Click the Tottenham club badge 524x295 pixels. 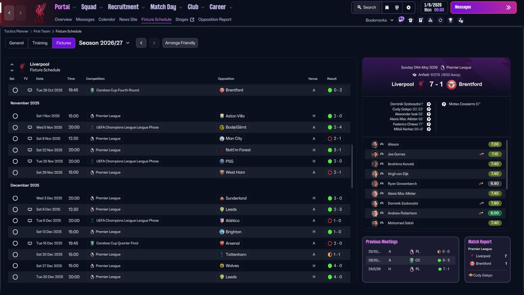pos(221,254)
